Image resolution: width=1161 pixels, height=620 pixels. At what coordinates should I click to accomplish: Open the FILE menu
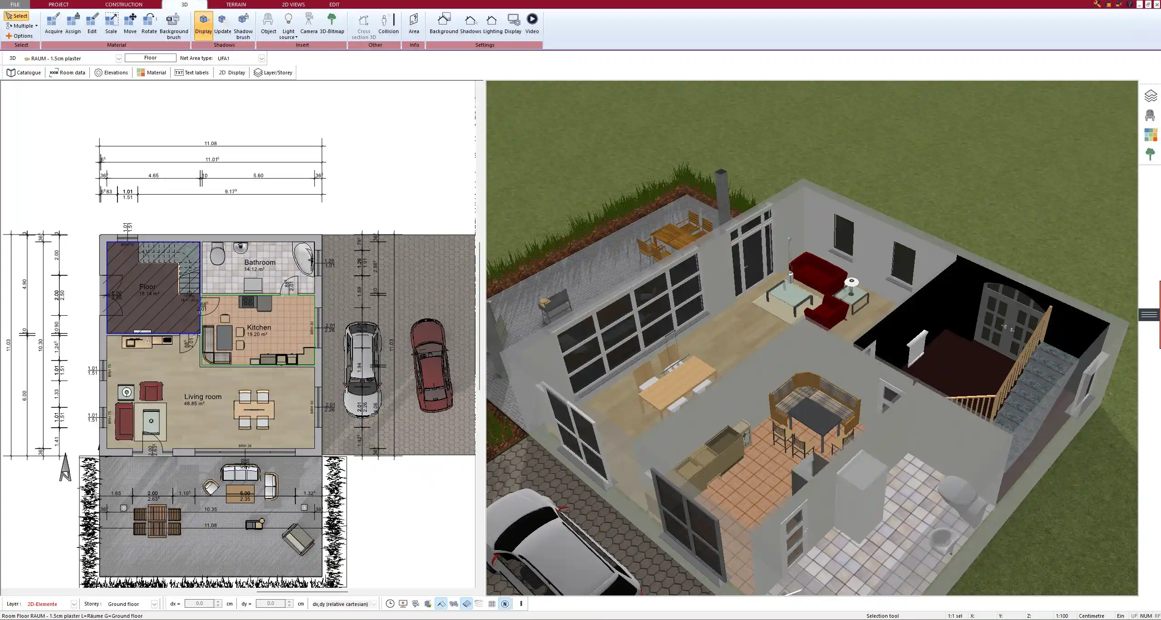(15, 4)
